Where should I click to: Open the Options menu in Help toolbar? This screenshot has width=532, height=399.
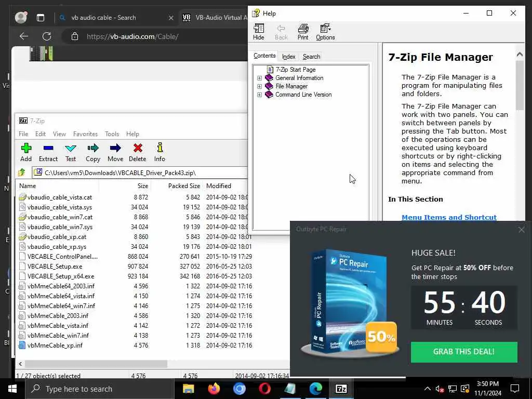tap(325, 32)
